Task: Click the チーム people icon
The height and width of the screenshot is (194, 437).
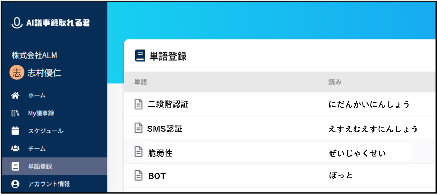Action: [15, 149]
